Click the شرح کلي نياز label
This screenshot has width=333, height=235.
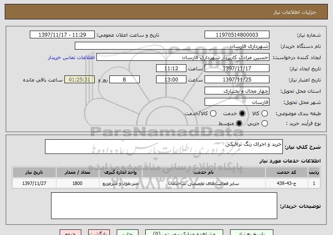[x=303, y=147]
